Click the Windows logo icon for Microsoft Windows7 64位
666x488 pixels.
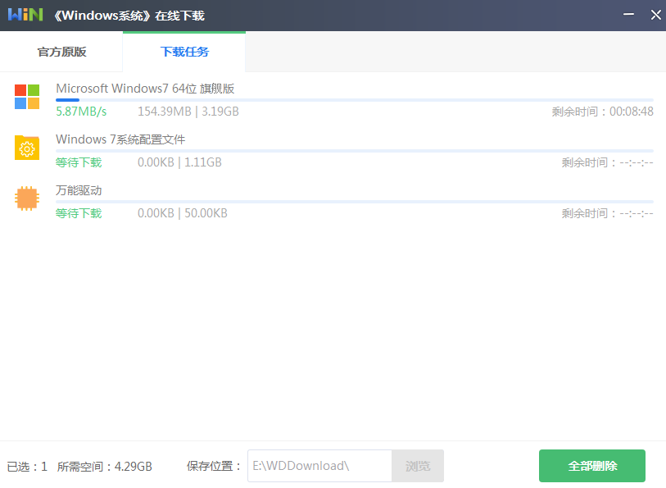(x=27, y=96)
